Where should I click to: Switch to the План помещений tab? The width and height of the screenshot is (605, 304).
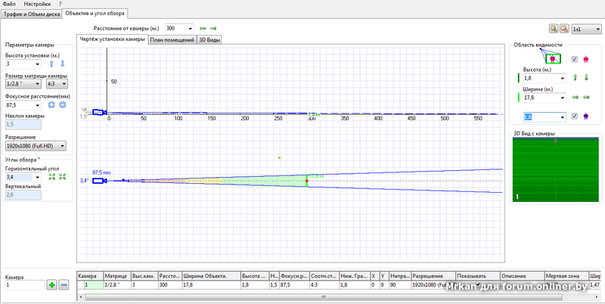pyautogui.click(x=172, y=39)
